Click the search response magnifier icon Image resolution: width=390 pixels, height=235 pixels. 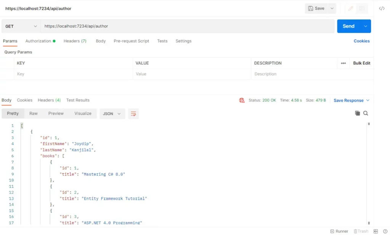pos(366,113)
